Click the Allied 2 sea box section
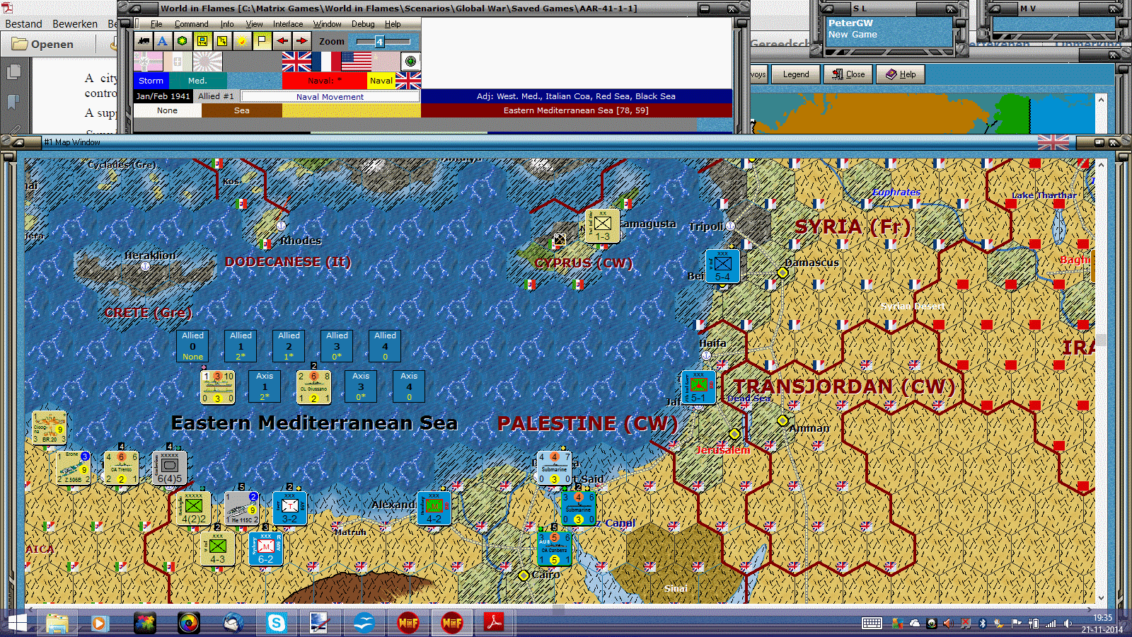 [289, 346]
